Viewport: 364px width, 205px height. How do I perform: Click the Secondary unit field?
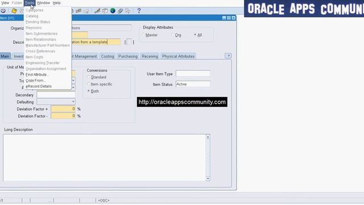(x=56, y=95)
